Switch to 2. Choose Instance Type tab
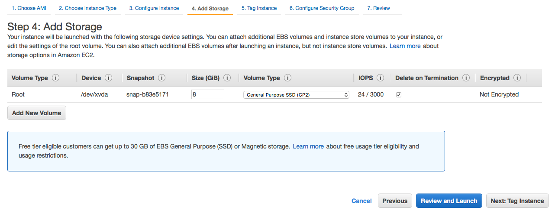 click(87, 8)
